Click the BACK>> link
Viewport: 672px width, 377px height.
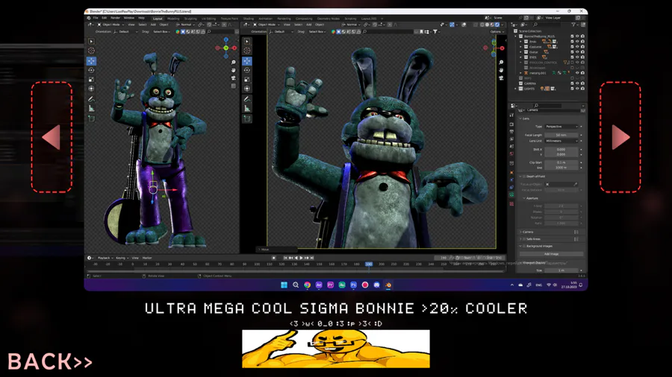click(50, 361)
